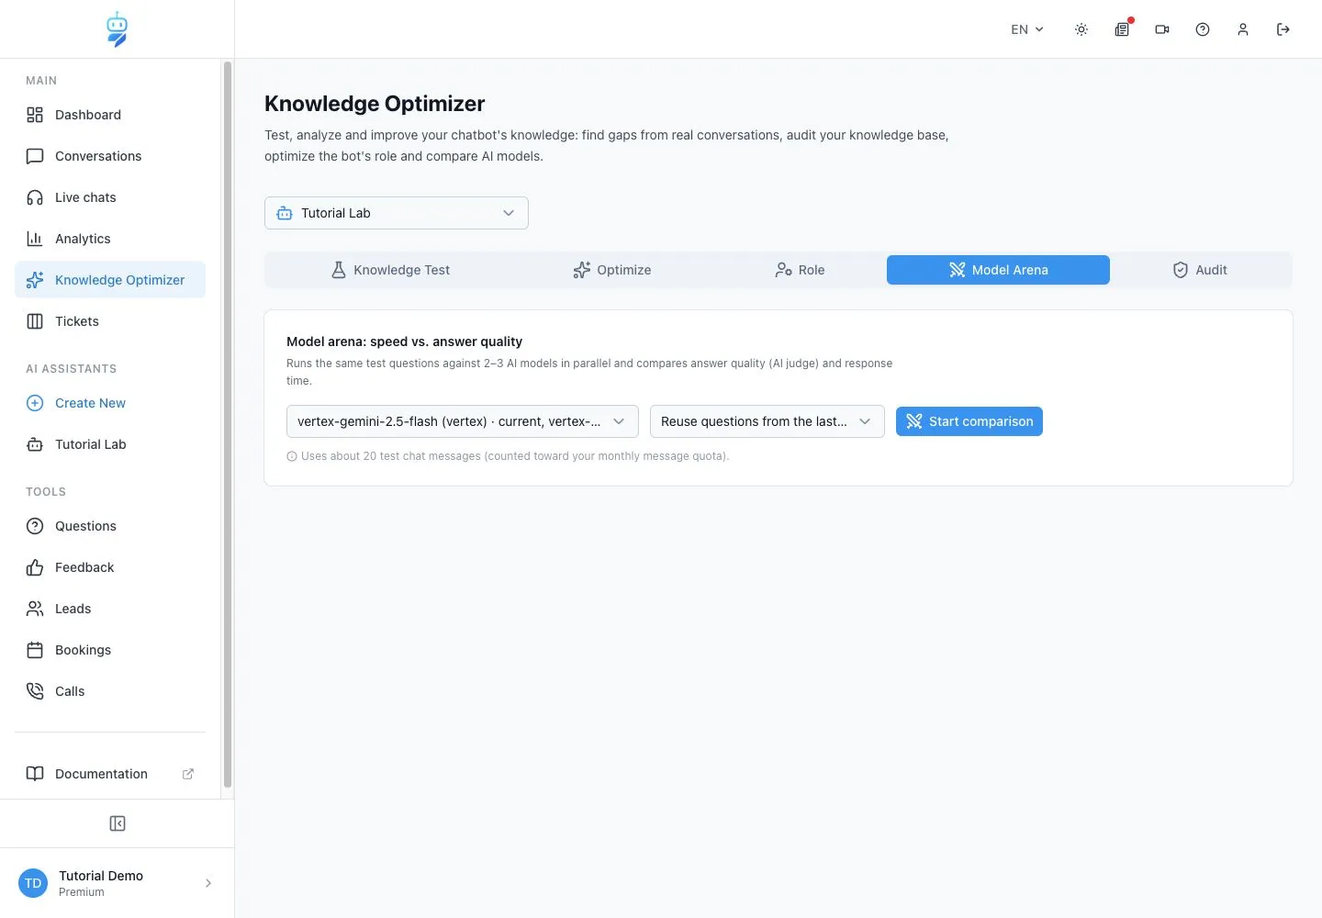Collapse the sidebar using the panel icon
The image size is (1322, 918).
click(118, 823)
